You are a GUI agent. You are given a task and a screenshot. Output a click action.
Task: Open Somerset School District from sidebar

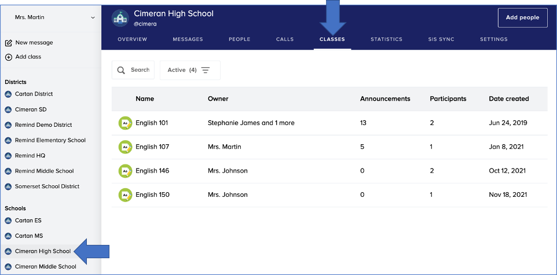point(47,186)
